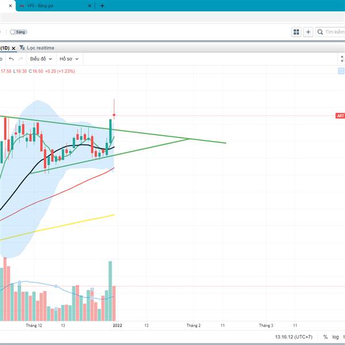Focus the Tìm kiếm search field
The image size is (345, 345).
pos(330,32)
